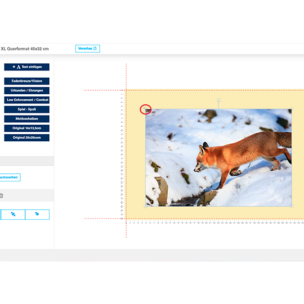Open Urkunden / Ehrungen category
This screenshot has width=304, height=304.
[x=27, y=90]
